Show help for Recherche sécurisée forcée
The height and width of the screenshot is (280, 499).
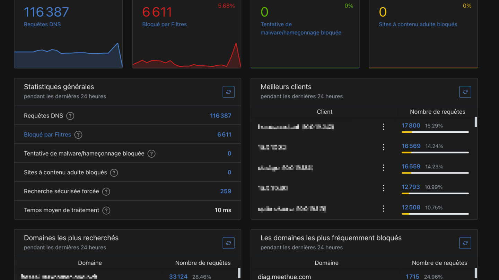[x=106, y=192]
